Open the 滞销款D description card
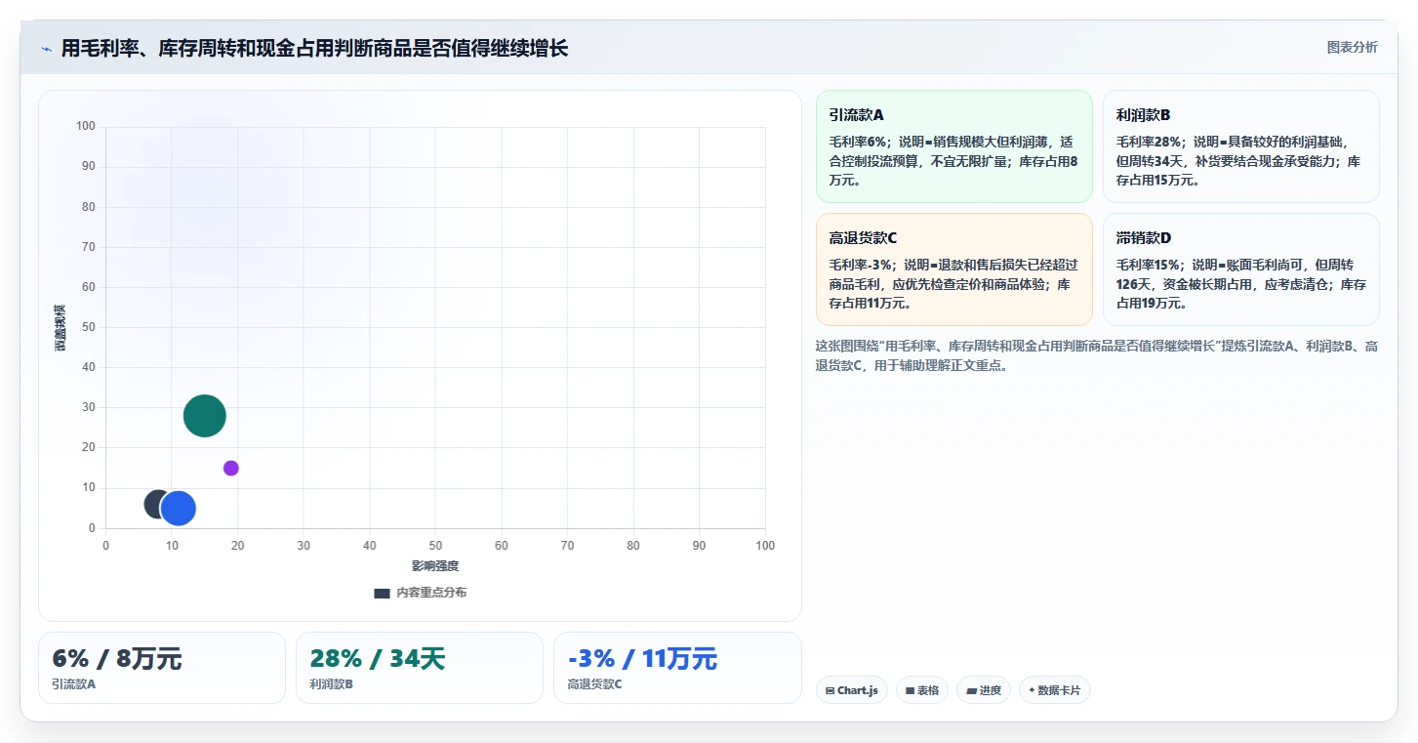This screenshot has width=1418, height=743. click(x=1241, y=269)
